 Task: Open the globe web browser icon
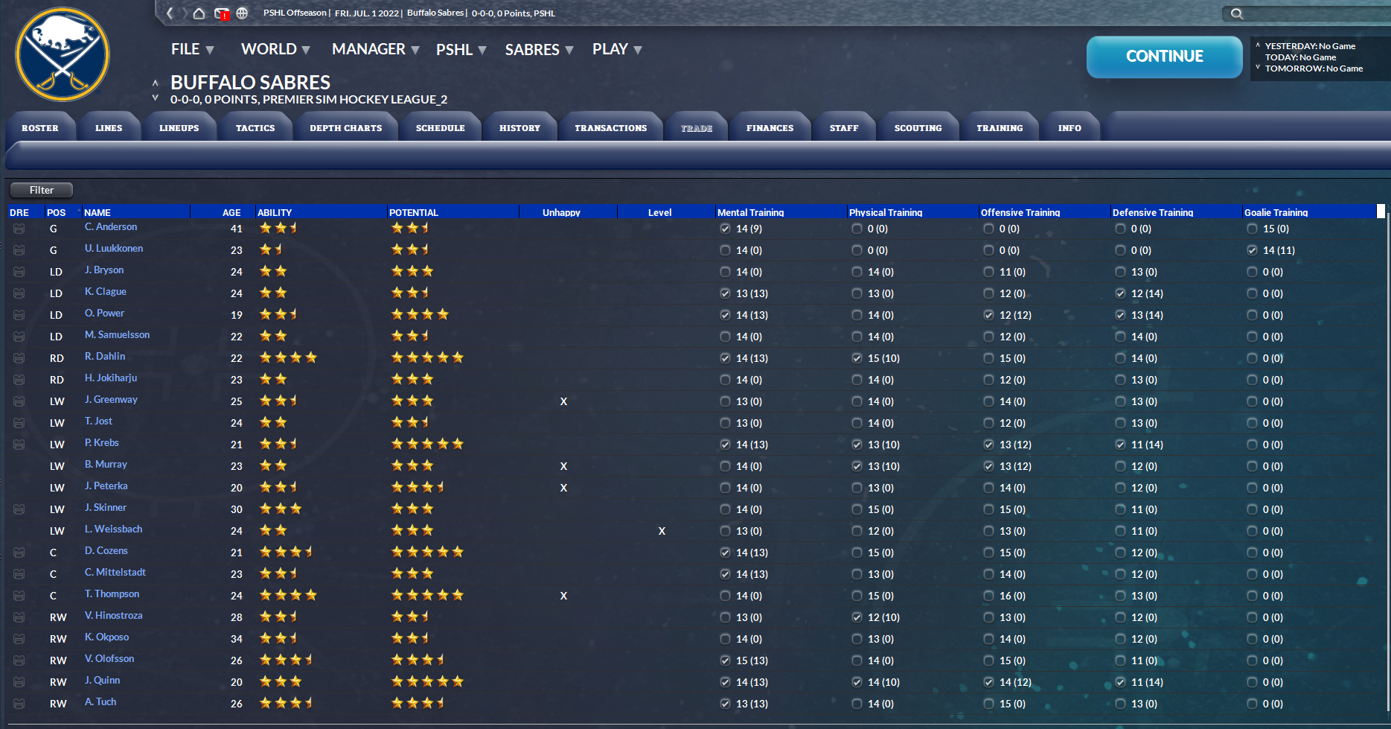pos(242,13)
